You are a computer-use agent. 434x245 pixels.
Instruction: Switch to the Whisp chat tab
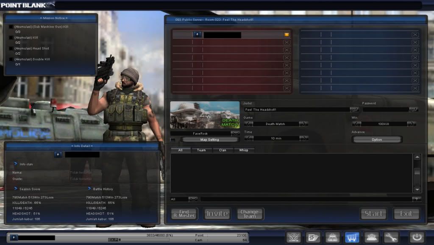(244, 150)
